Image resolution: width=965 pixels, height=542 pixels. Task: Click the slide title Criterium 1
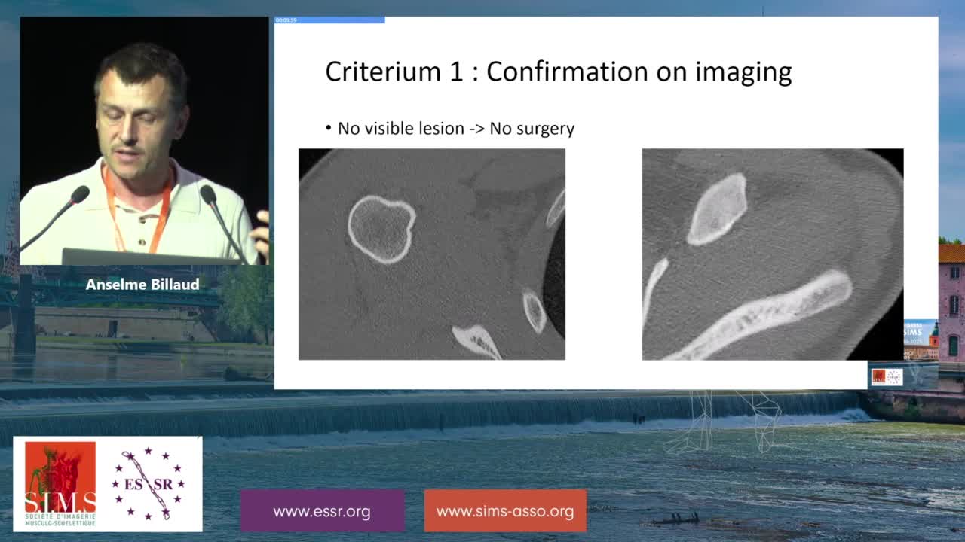point(559,72)
